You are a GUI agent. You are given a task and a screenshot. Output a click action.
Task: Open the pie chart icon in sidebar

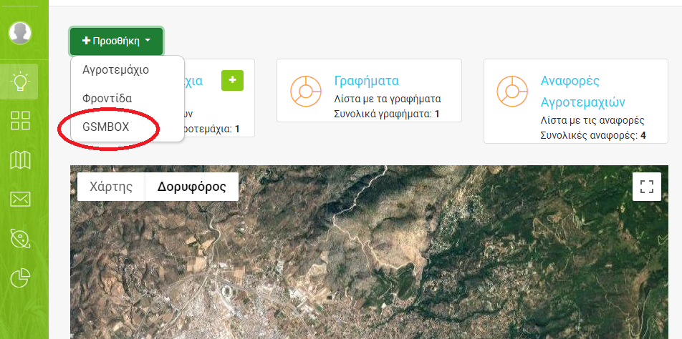pyautogui.click(x=20, y=278)
